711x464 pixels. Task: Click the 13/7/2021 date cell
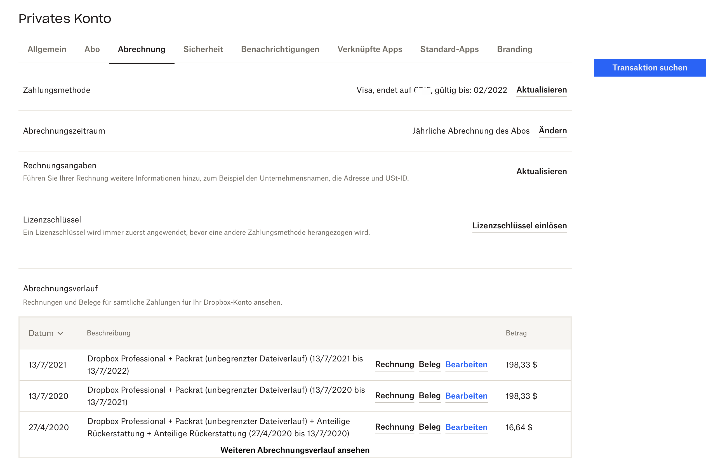[48, 365]
